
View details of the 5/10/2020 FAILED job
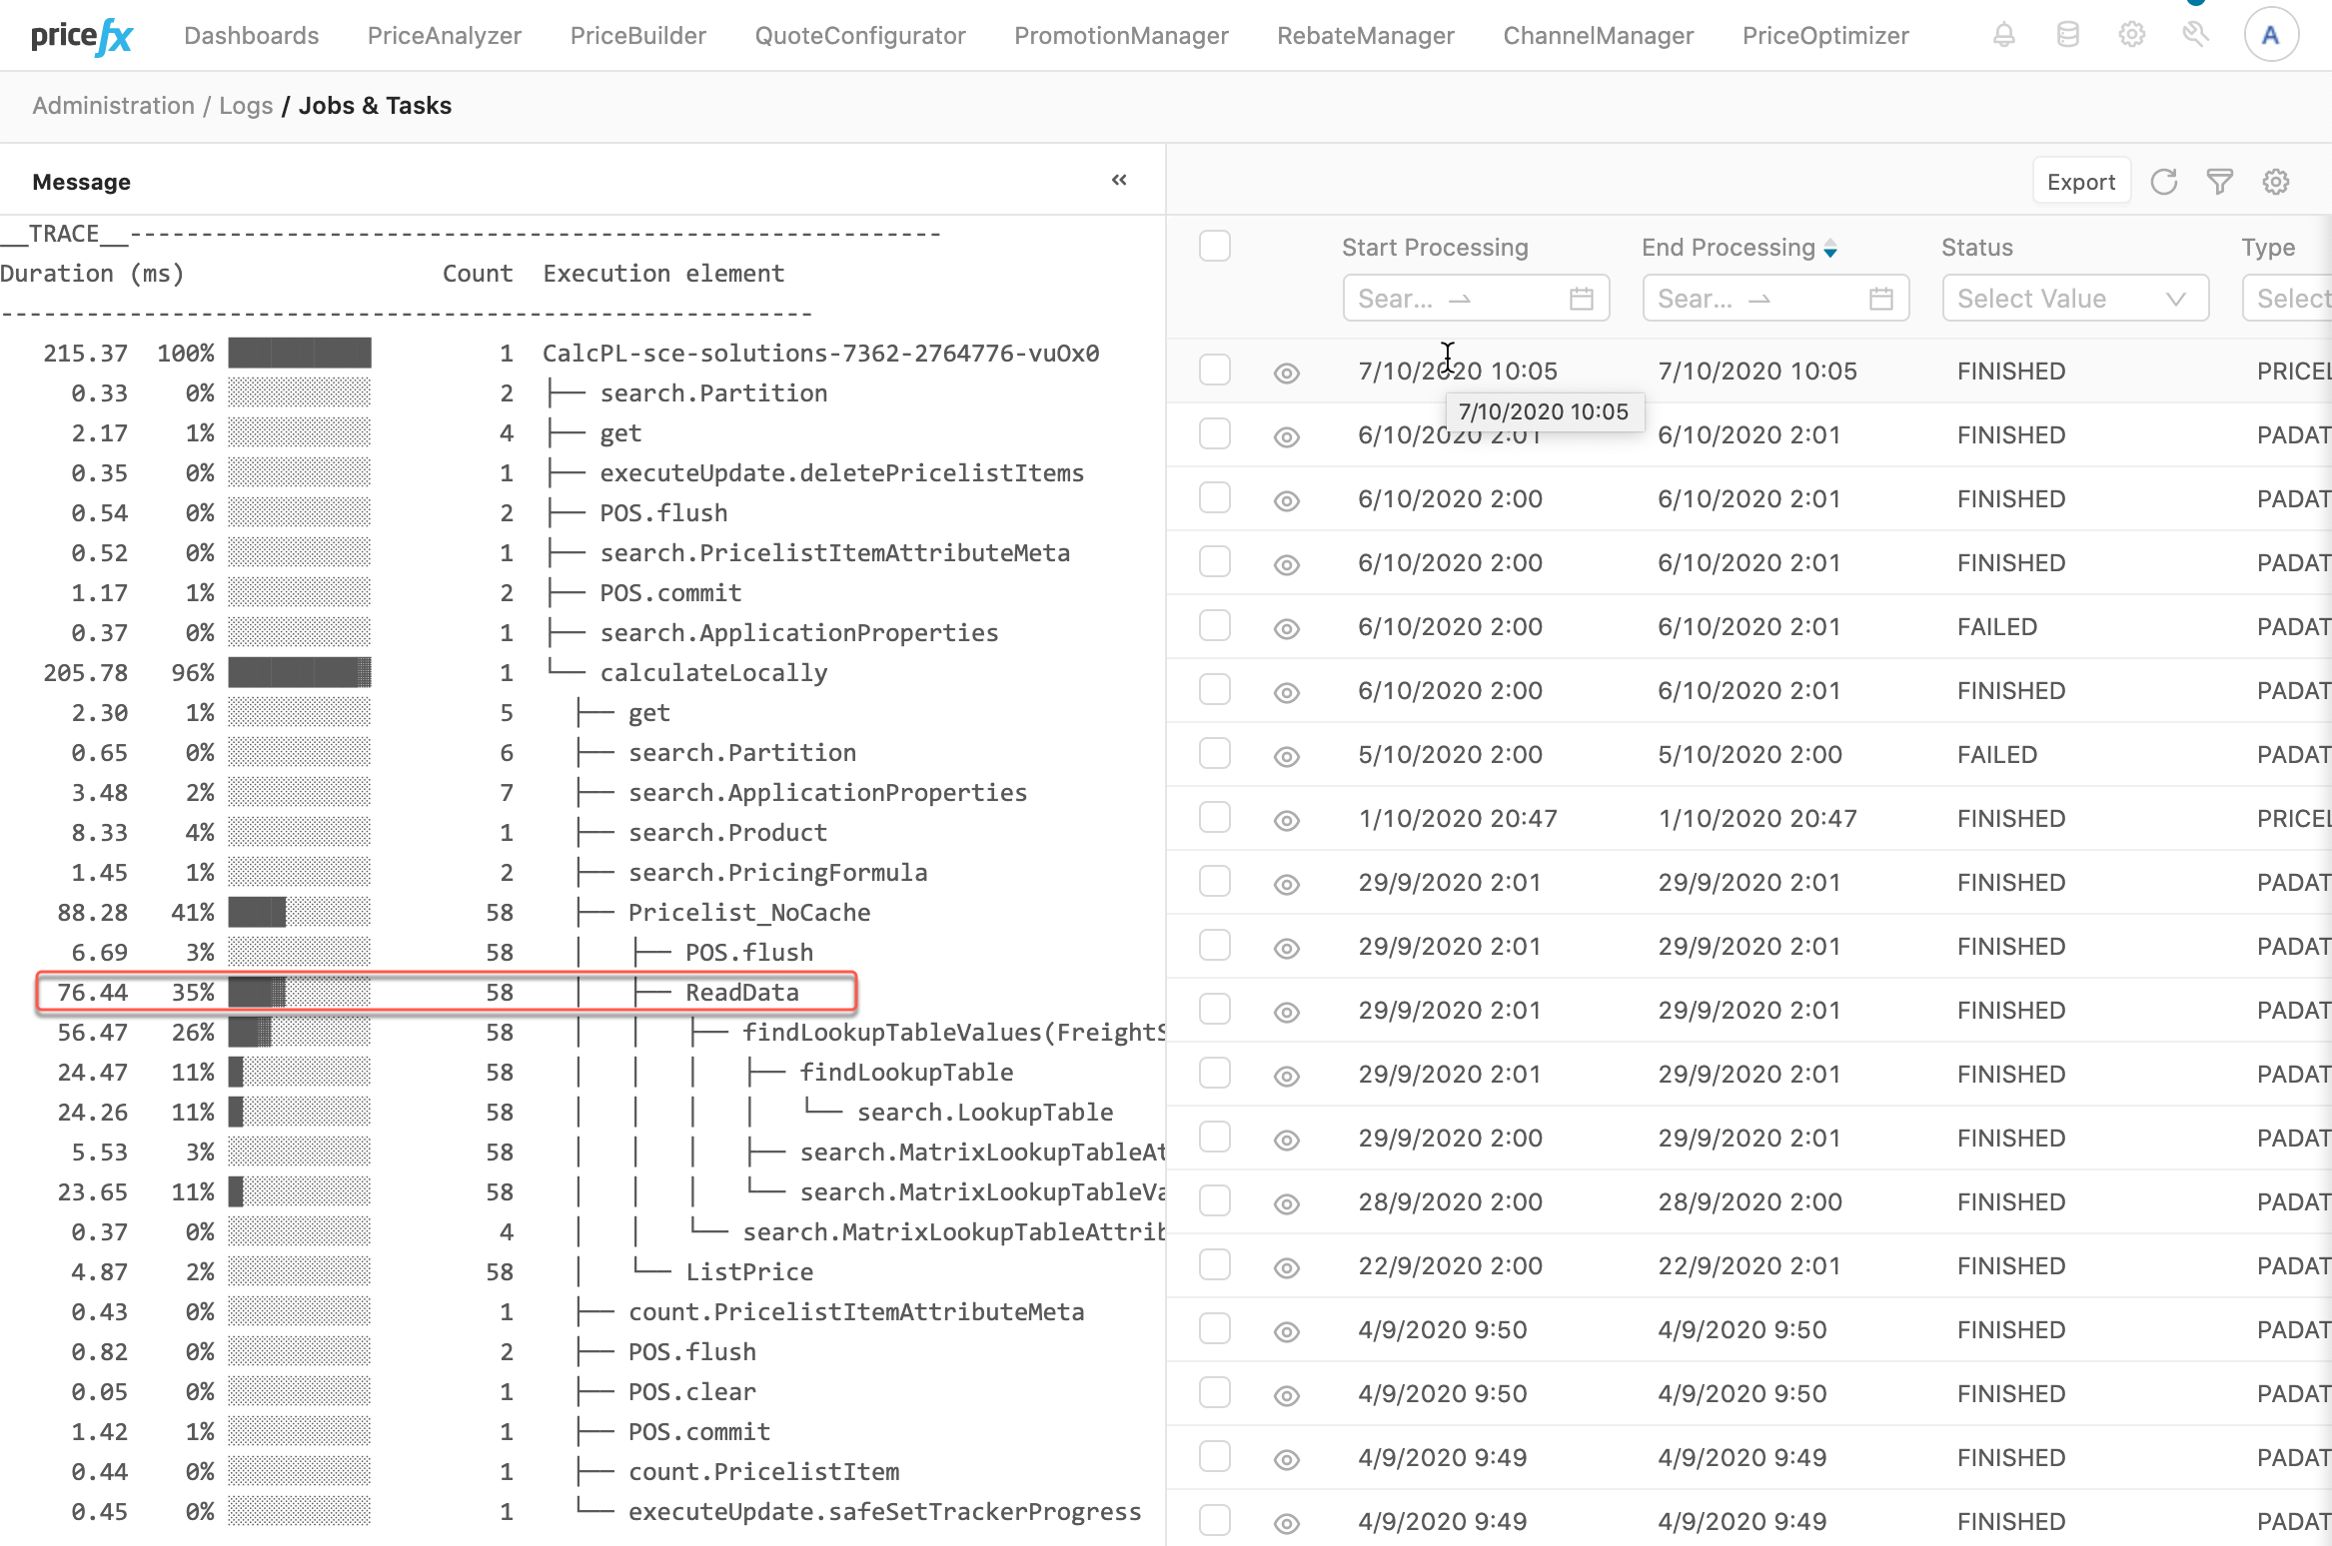click(x=1286, y=756)
